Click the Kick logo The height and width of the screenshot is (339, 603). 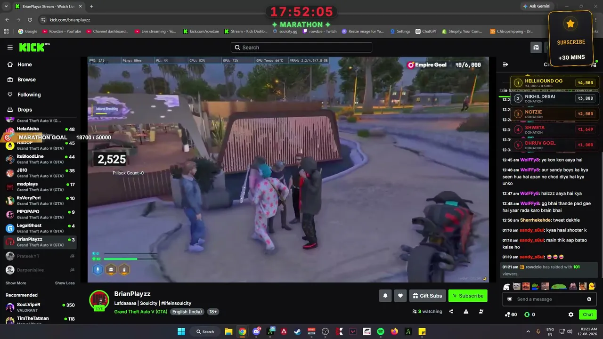[x=34, y=47]
